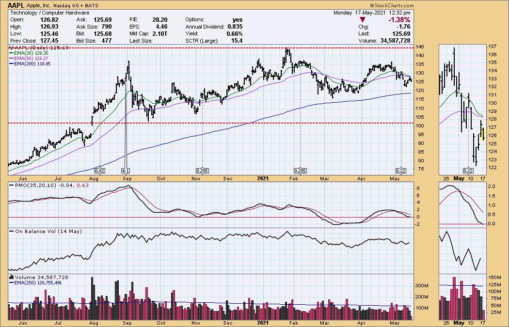Click the Annual Dividend value 0.835
Image resolution: width=509 pixels, height=327 pixels.
tap(235, 27)
